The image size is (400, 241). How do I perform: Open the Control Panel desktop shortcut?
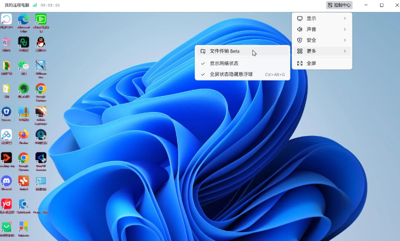point(41,181)
